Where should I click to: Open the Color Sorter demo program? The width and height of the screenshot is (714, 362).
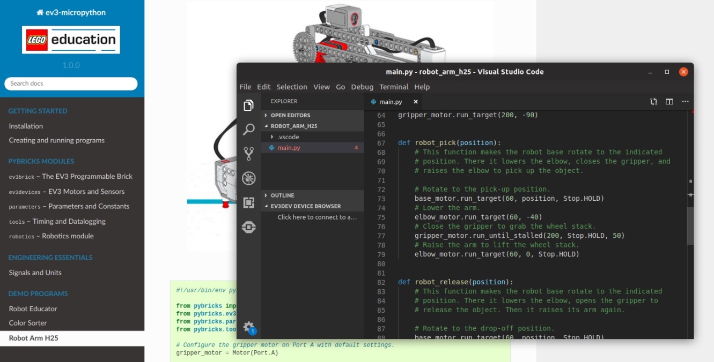[28, 323]
